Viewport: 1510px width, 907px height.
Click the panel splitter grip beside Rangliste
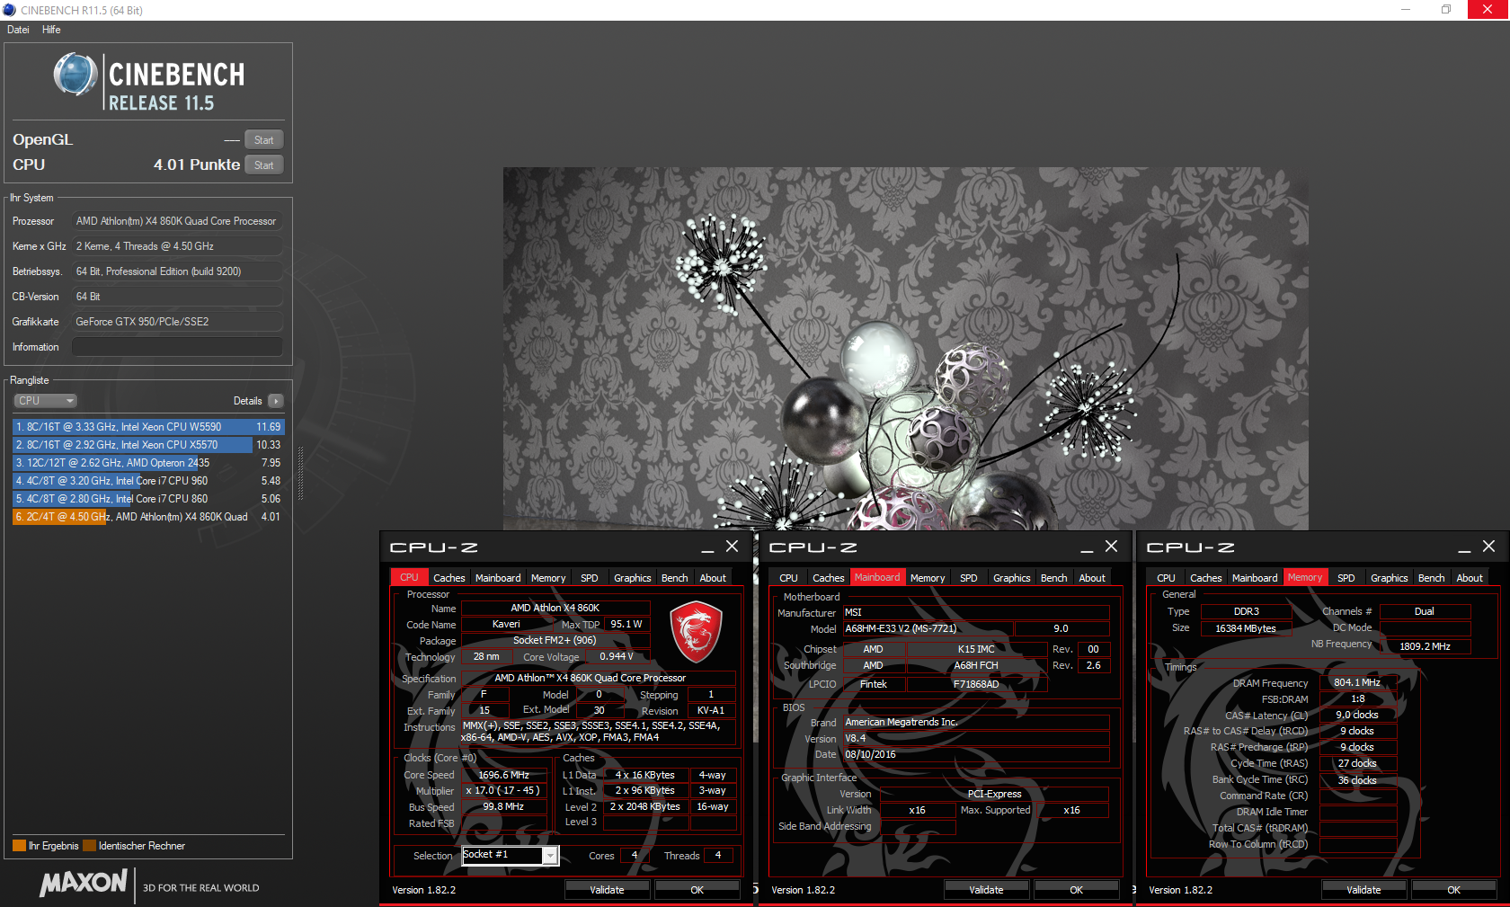coord(300,474)
